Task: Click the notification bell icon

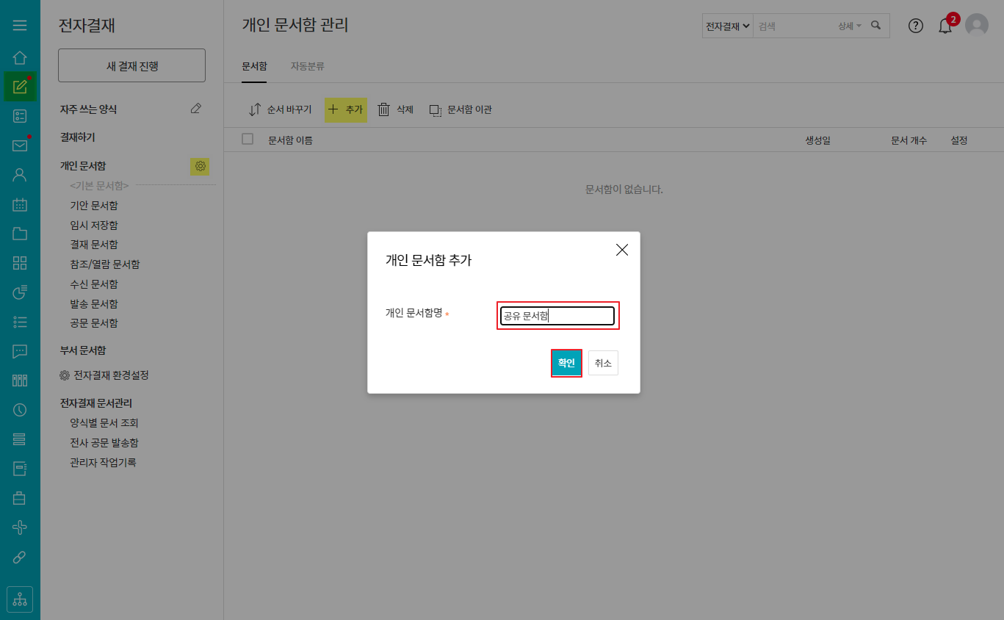Action: pos(945,26)
